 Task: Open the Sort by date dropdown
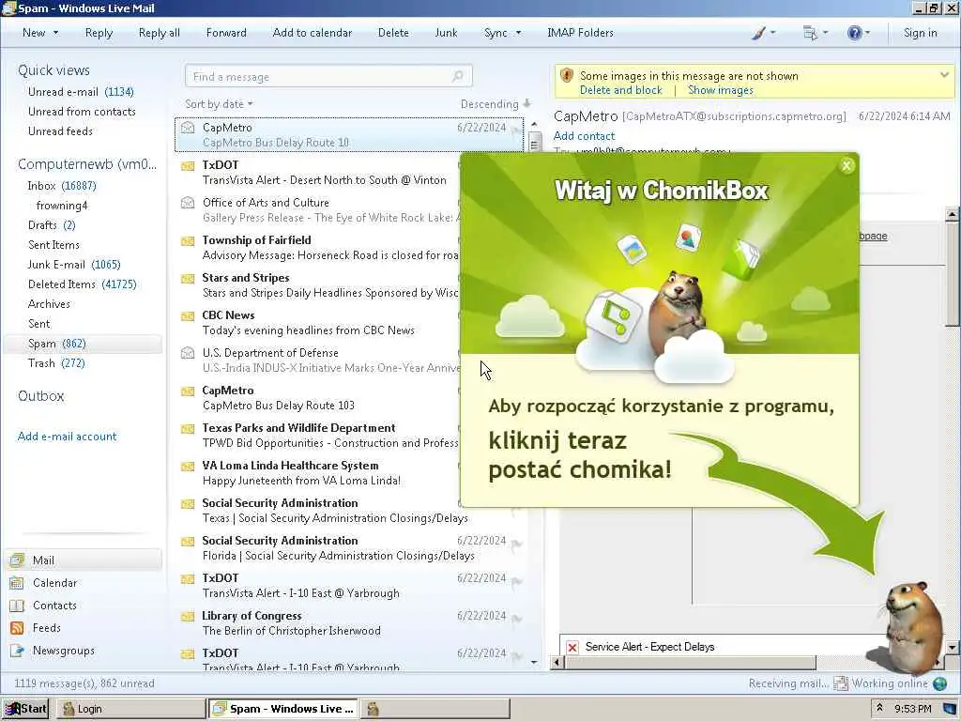coord(219,104)
